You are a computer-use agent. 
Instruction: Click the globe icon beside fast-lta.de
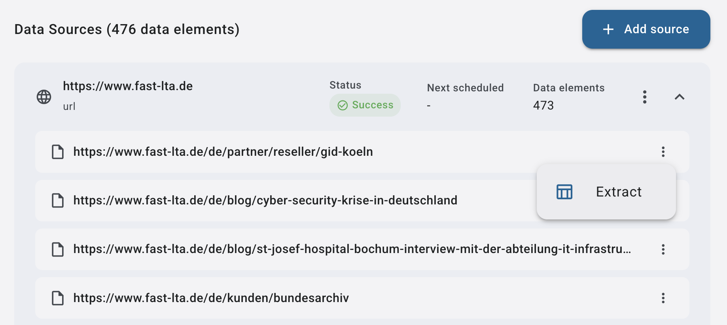(44, 97)
